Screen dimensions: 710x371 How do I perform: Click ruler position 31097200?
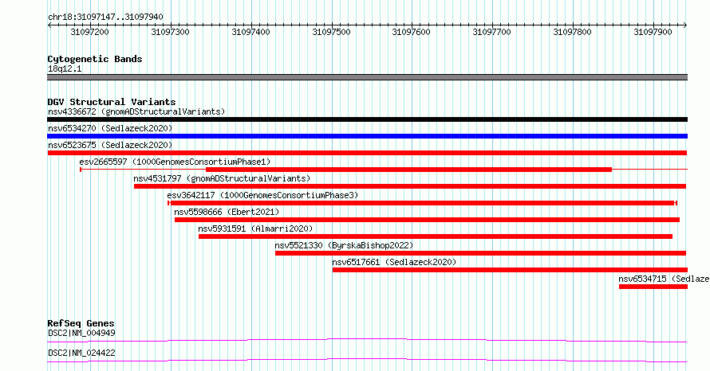[90, 32]
